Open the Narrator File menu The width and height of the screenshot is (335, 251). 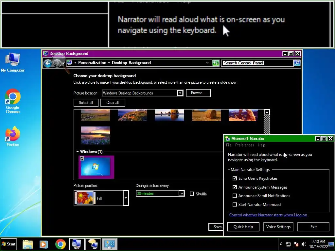pos(229,145)
